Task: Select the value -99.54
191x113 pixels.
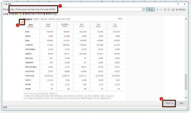Action: pyautogui.click(x=83, y=67)
